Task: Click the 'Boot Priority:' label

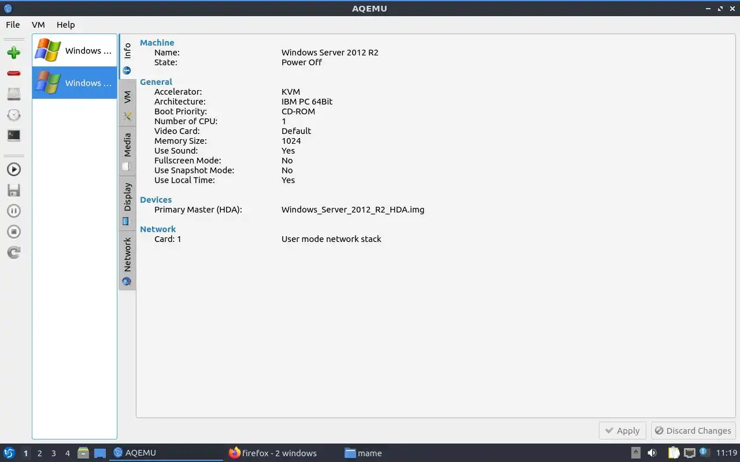Action: coord(180,111)
